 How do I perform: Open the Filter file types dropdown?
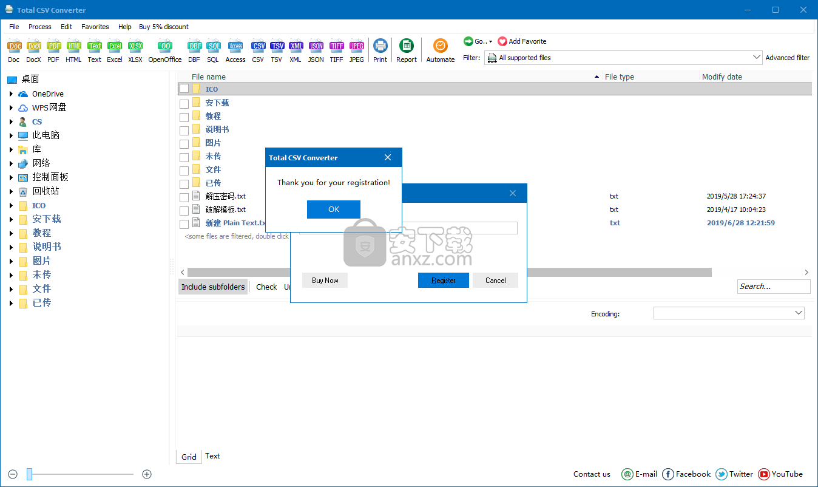[756, 58]
